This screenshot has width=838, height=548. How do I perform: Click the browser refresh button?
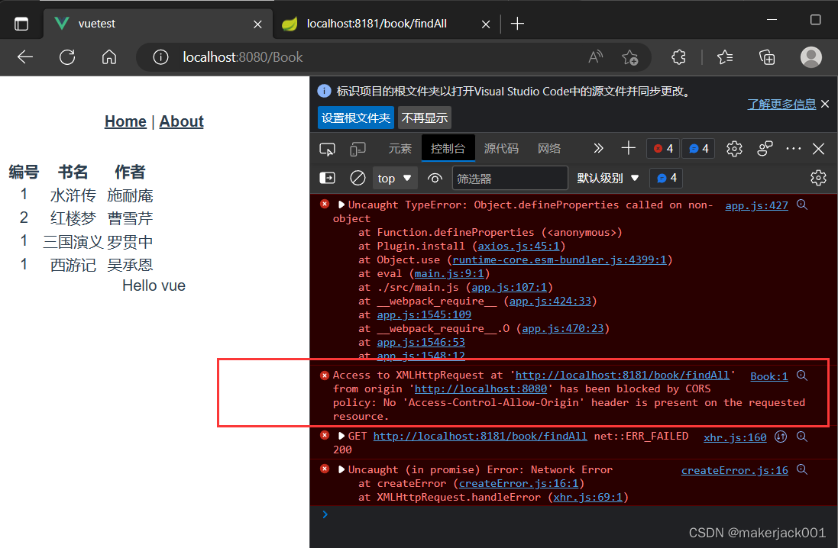pyautogui.click(x=67, y=57)
